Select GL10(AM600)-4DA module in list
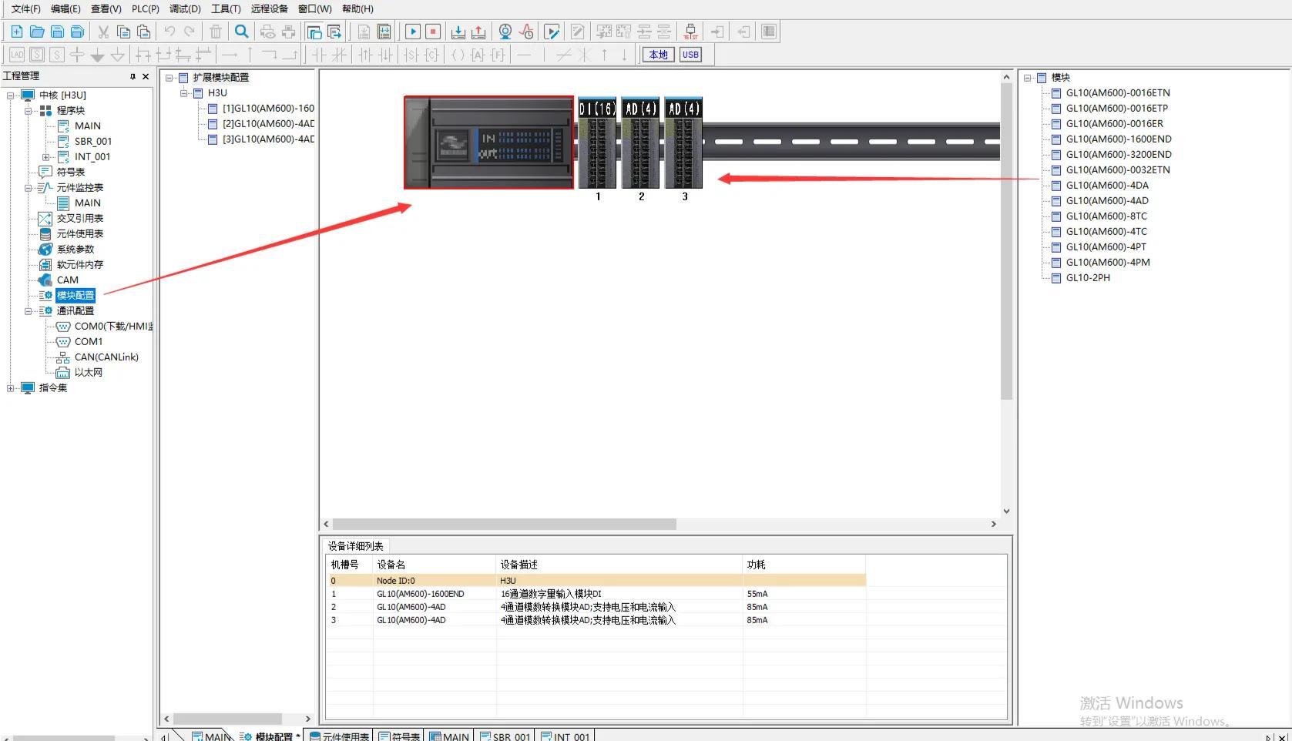This screenshot has width=1292, height=741. coord(1106,186)
